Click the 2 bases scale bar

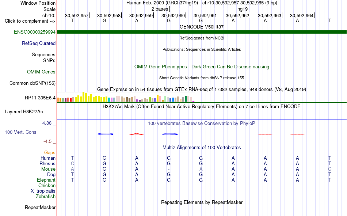[202, 9]
